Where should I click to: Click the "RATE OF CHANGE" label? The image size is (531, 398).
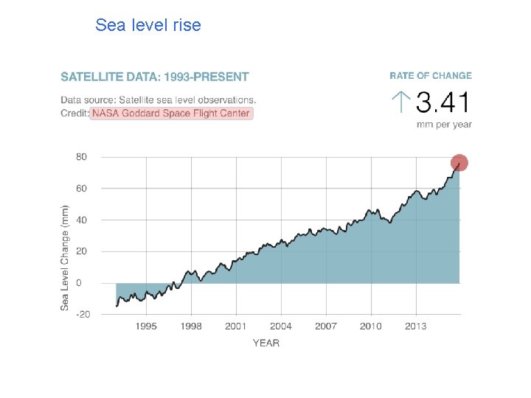click(431, 76)
